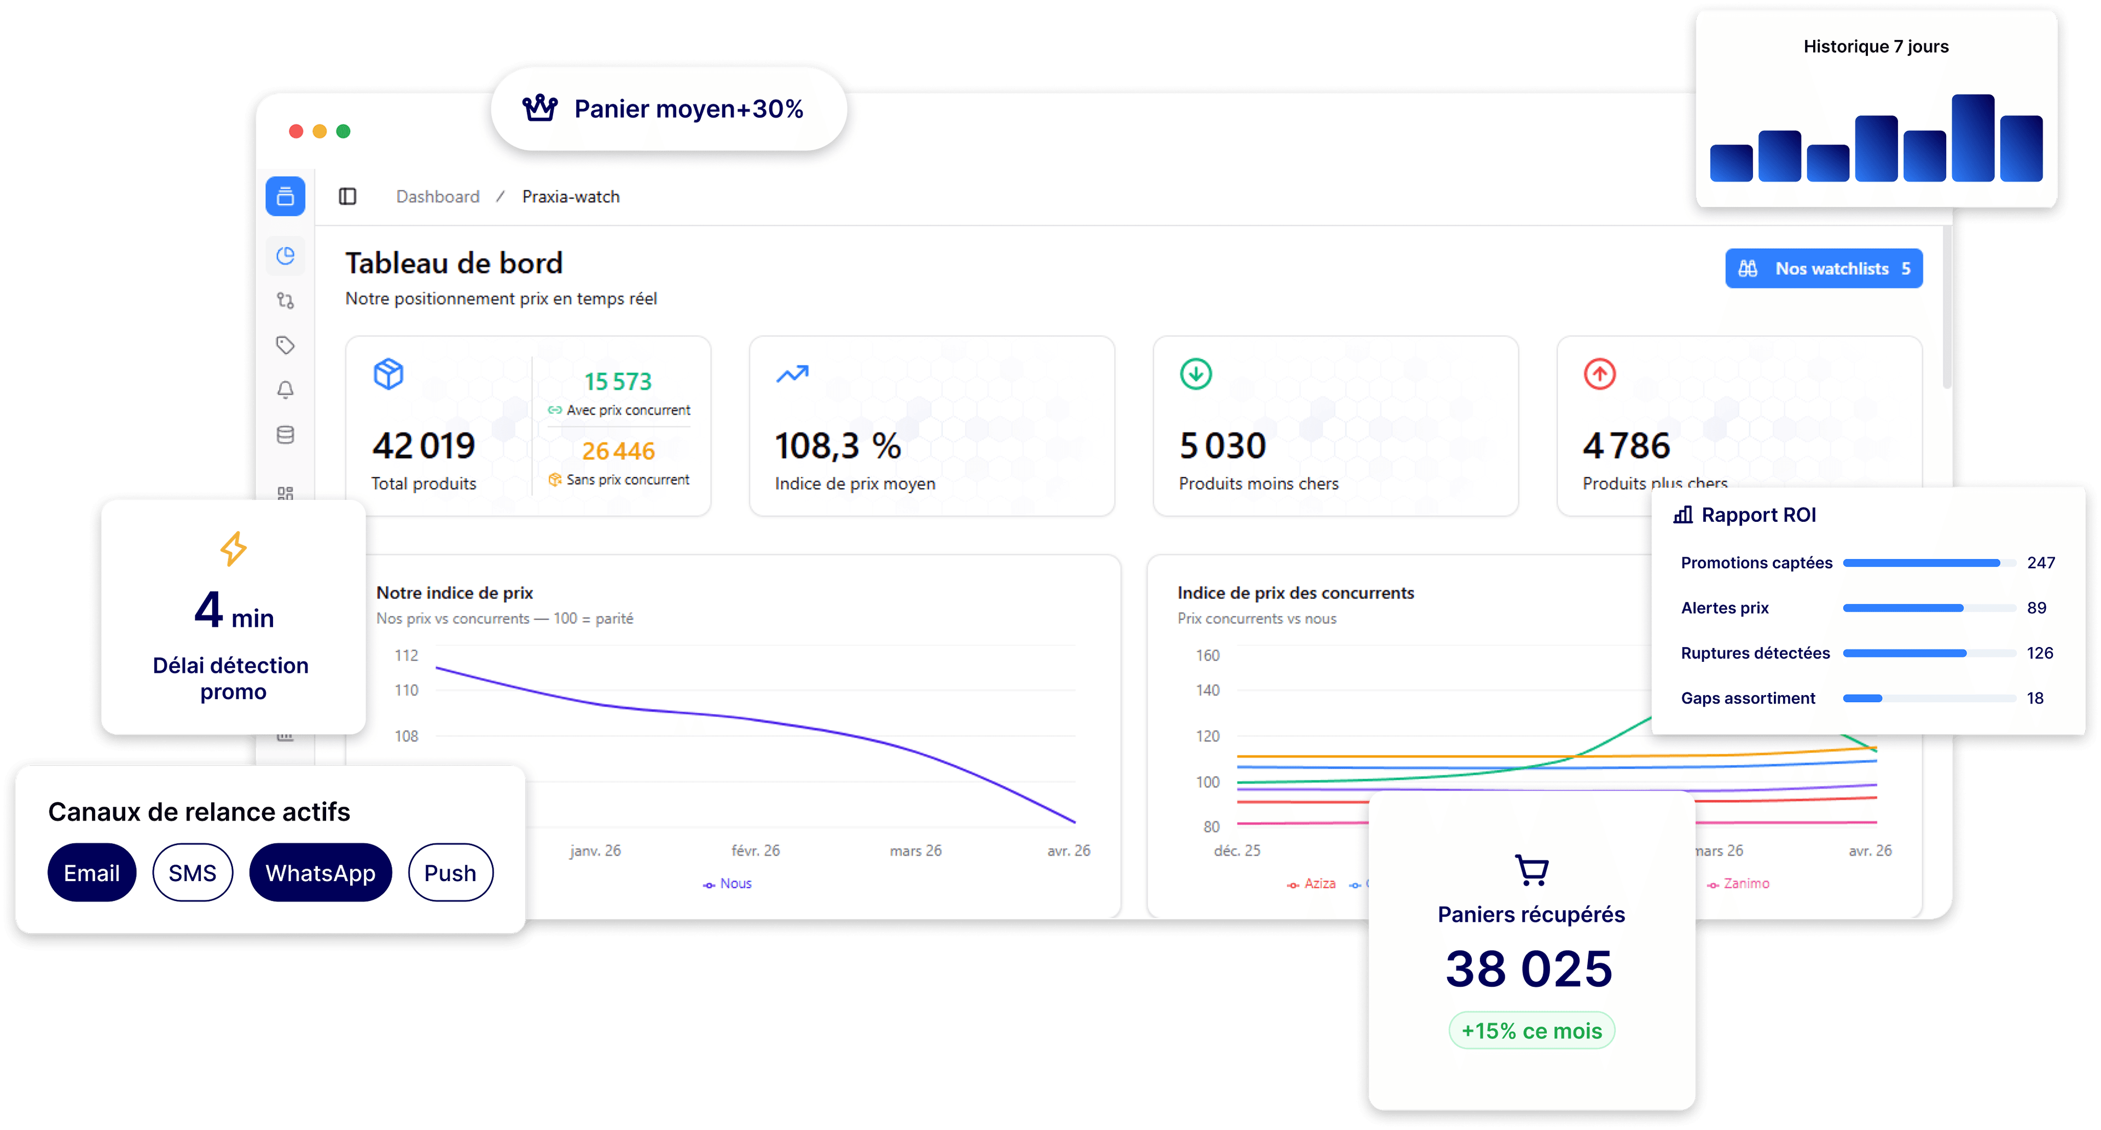Select the Praxia-watch breadcrumb item
This screenshot has width=2101, height=1130.
point(570,196)
